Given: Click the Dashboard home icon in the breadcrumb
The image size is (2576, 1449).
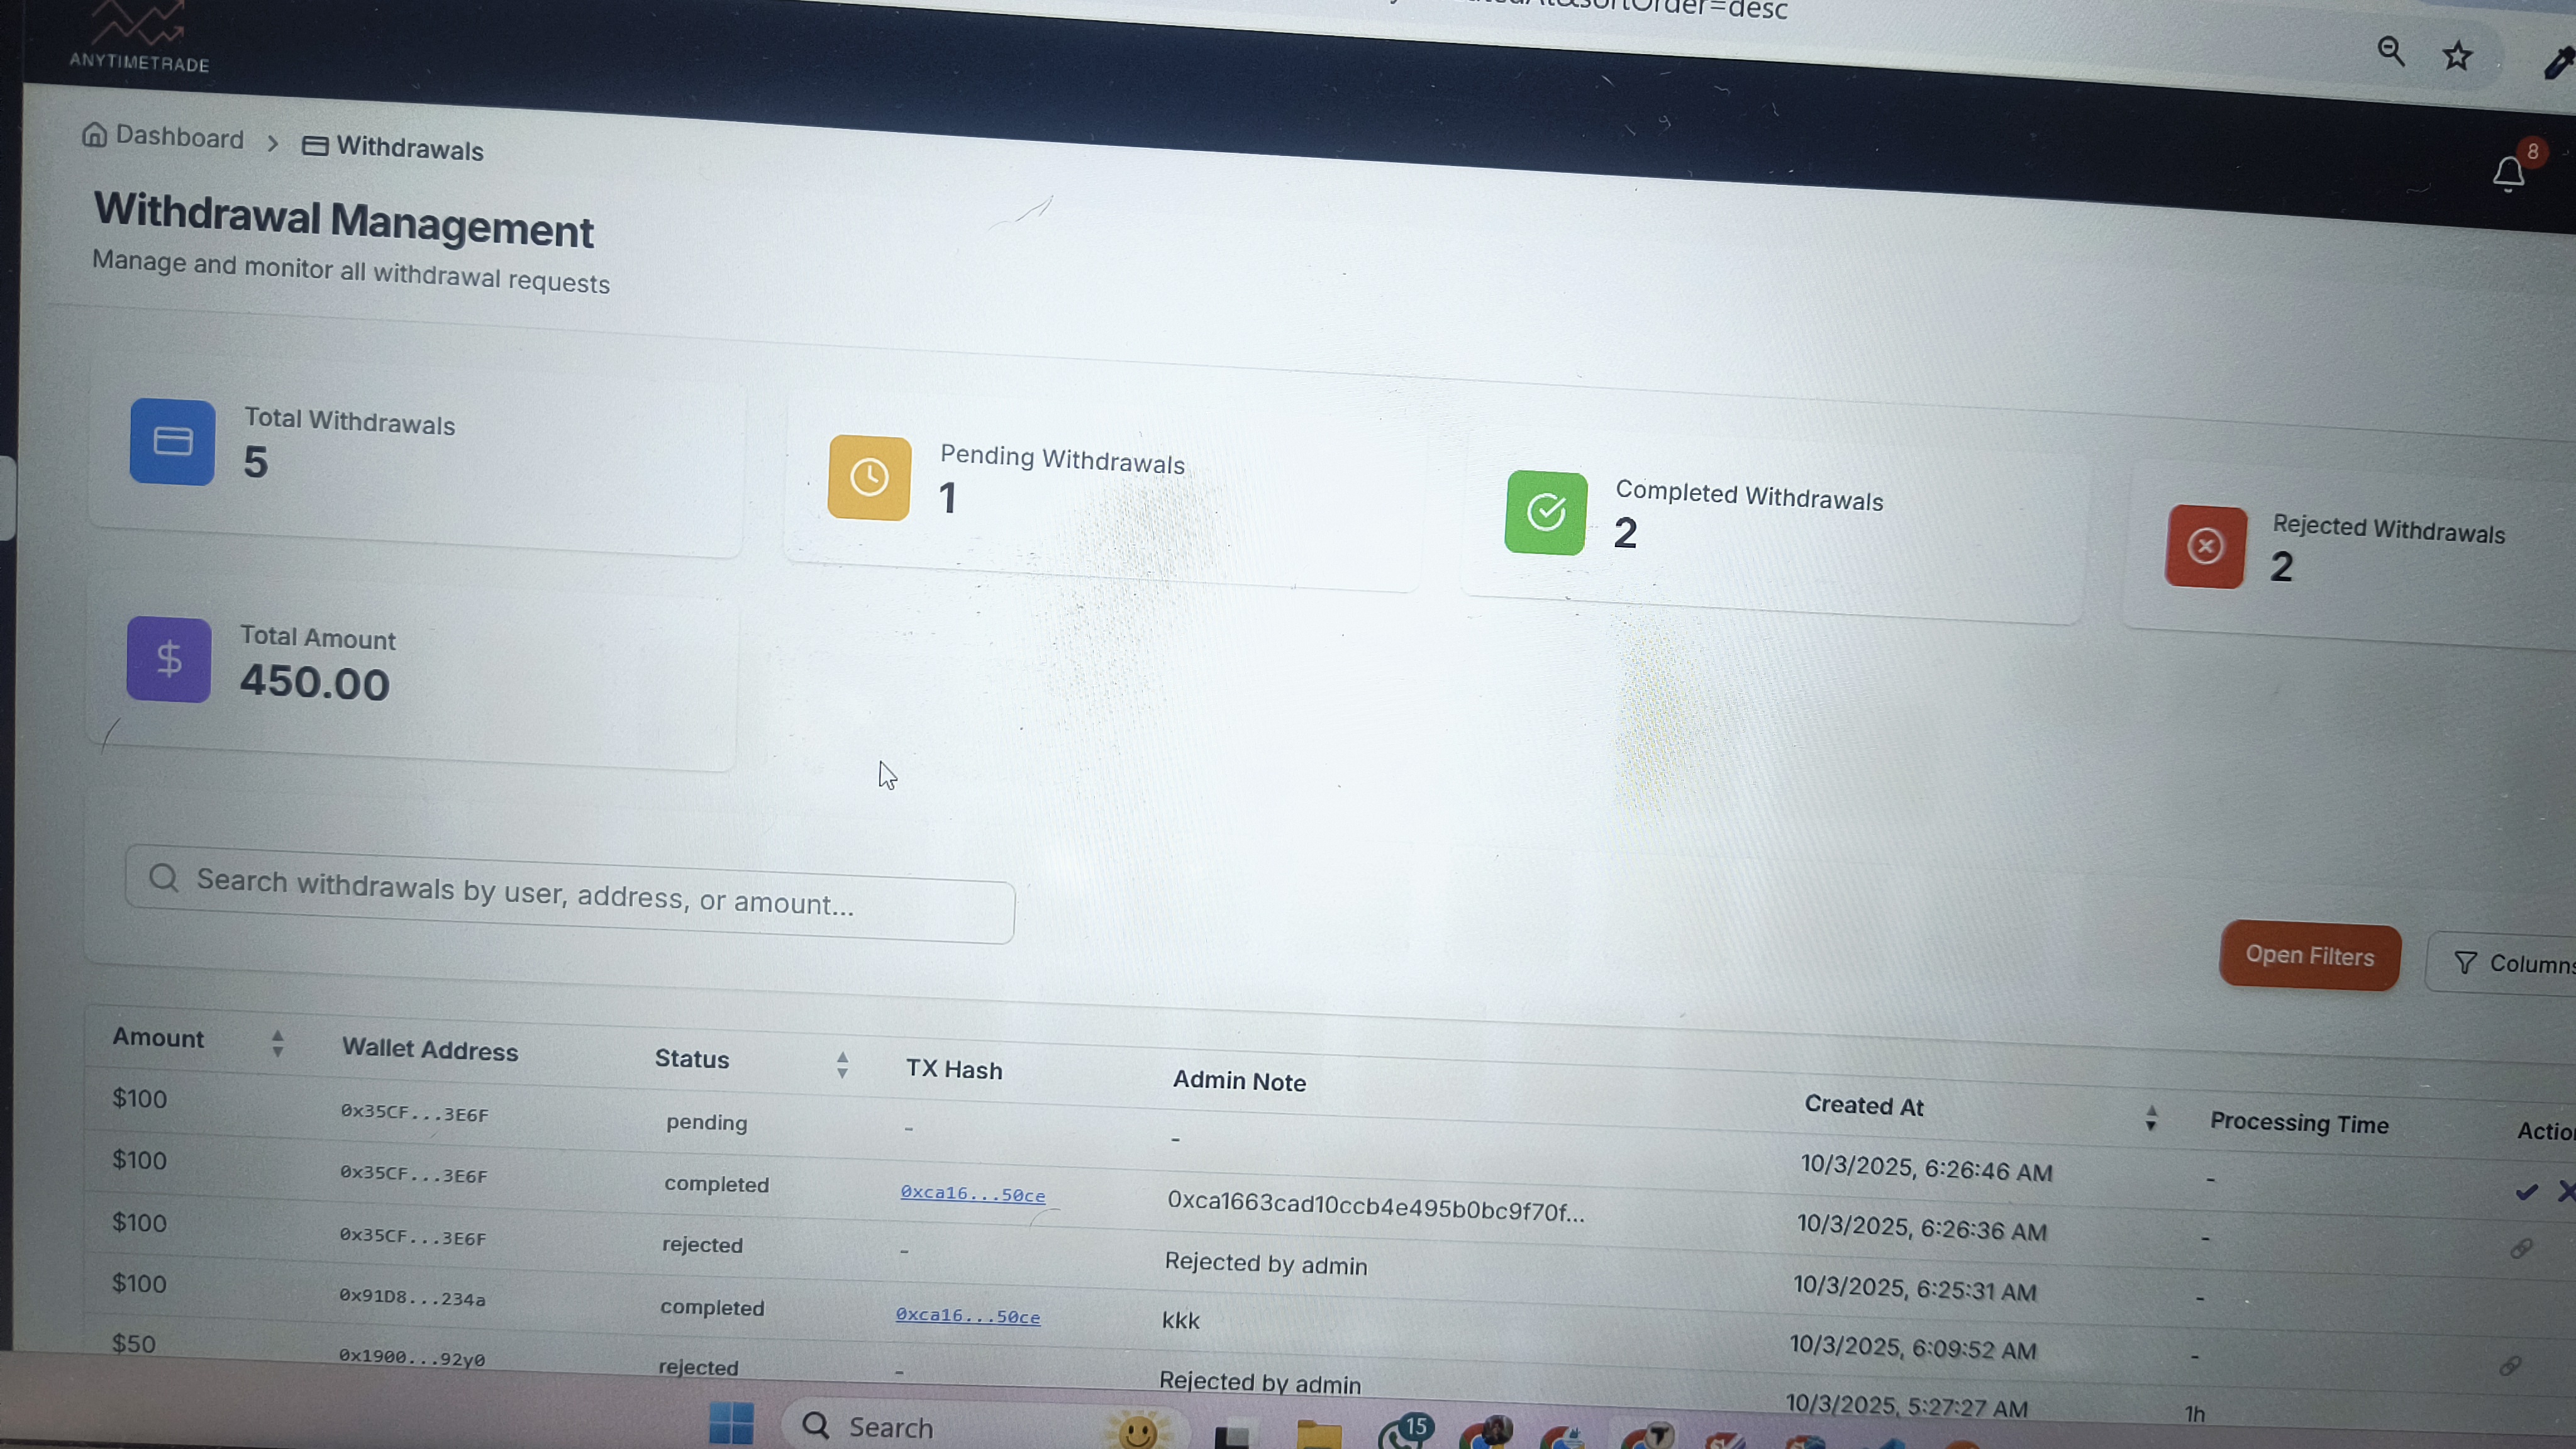Looking at the screenshot, I should 94,134.
